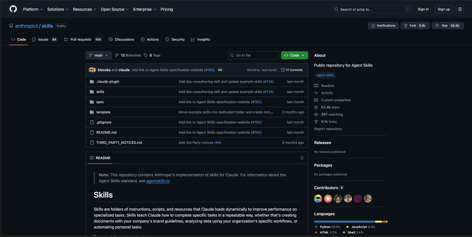Image resolution: width=472 pixels, height=237 pixels.
Task: Click the Go to file field
Action: [x=253, y=55]
